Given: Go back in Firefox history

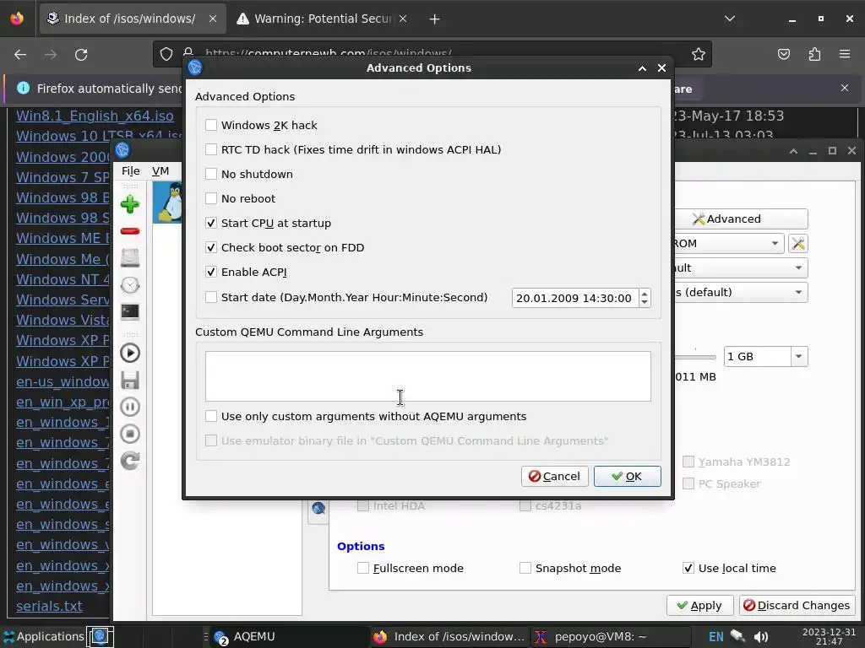Looking at the screenshot, I should (20, 55).
